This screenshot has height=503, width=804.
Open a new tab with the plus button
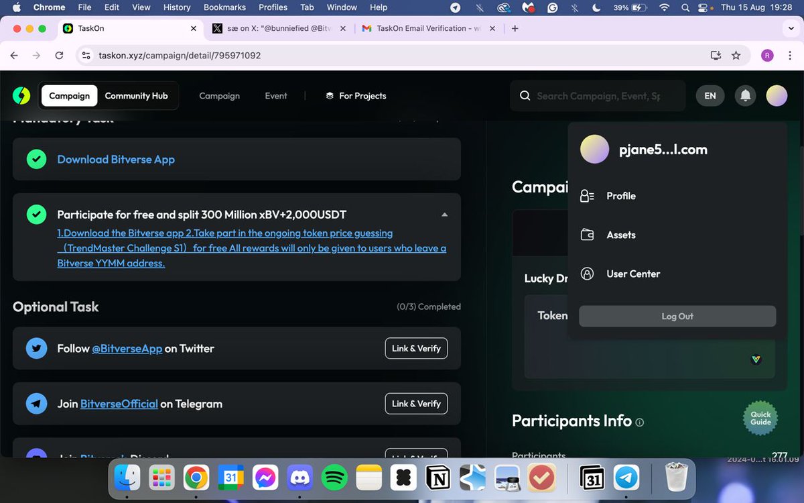515,29
